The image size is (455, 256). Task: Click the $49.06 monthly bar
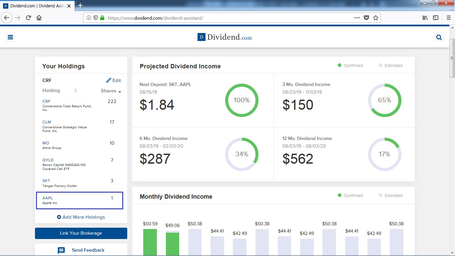coord(173,243)
